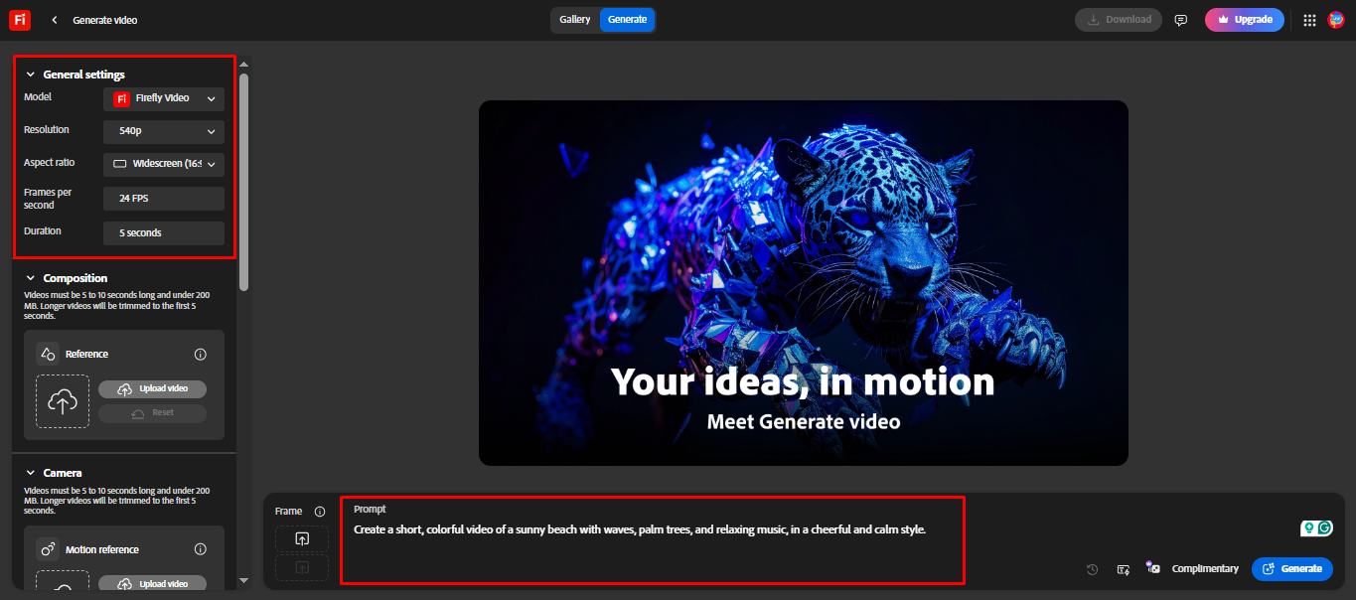Open the apps grid icon near profile avatar

coord(1308,19)
